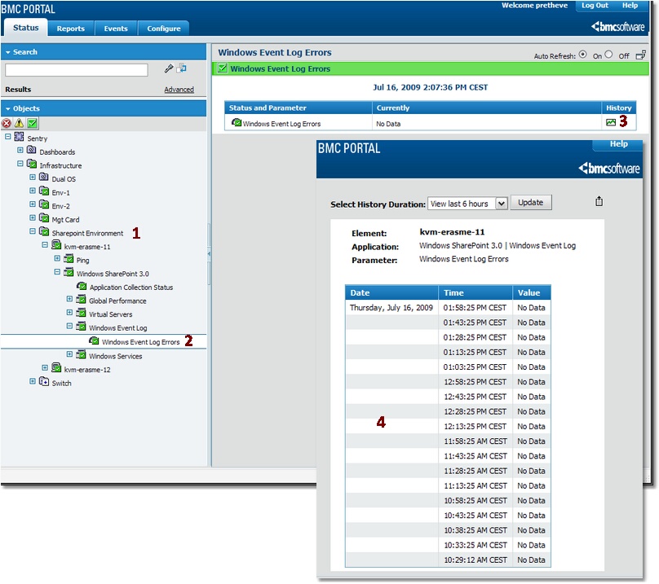Click the red critical status filter icon
Image resolution: width=659 pixels, height=584 pixels.
tap(7, 124)
